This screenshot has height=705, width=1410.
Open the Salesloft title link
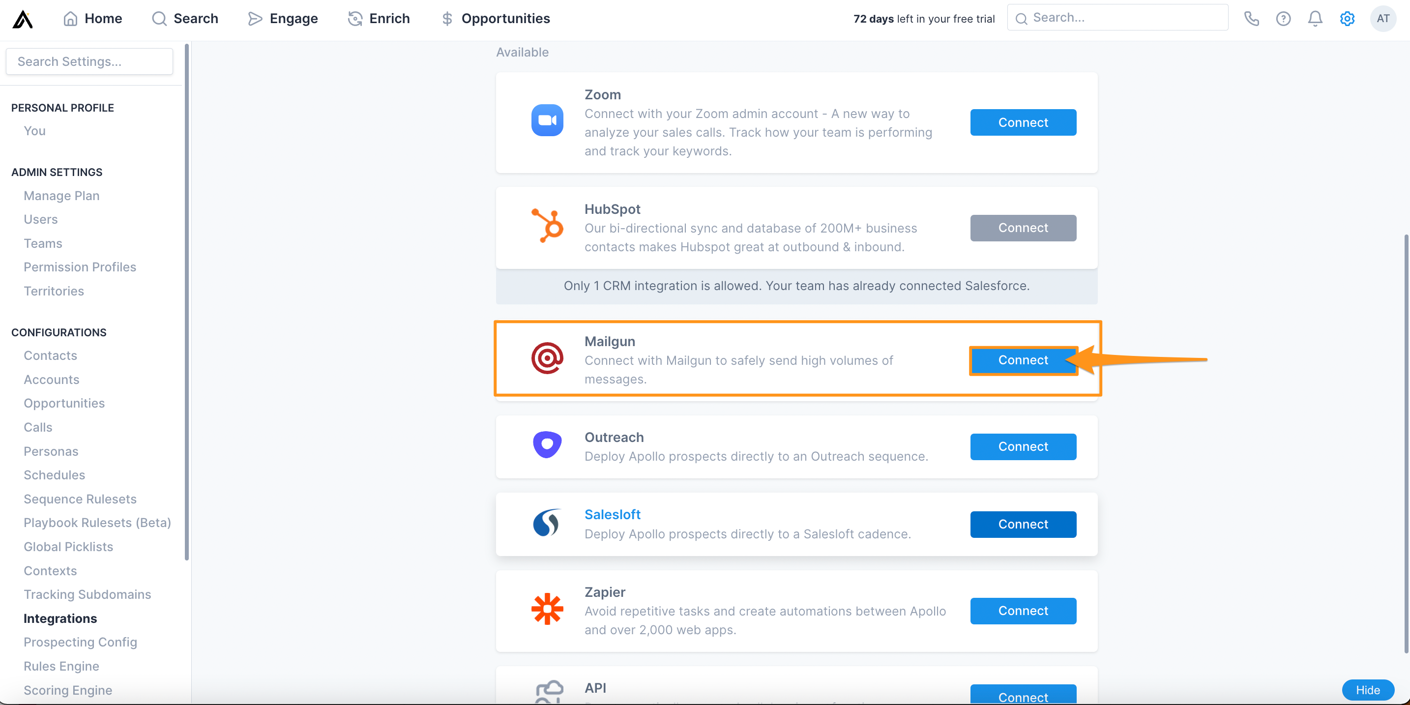(x=612, y=515)
